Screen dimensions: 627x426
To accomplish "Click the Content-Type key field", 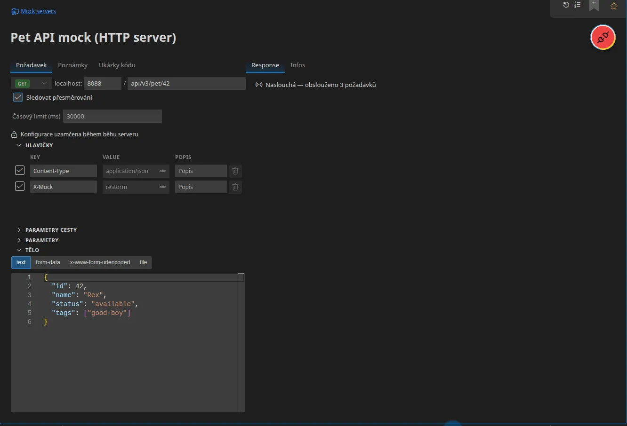I will click(64, 171).
